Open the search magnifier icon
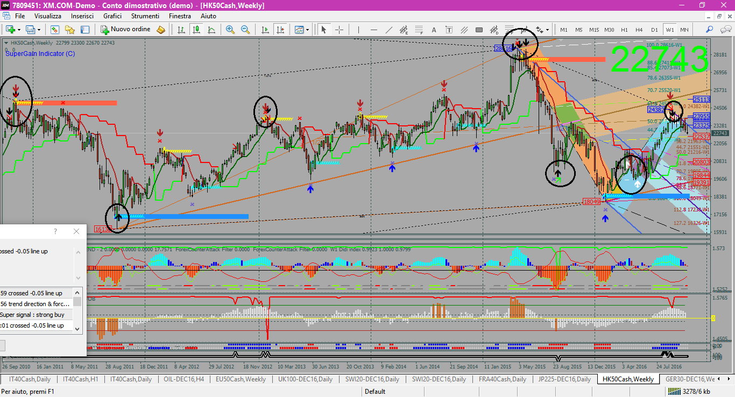Screen dimensions: 735x397 click(x=710, y=29)
